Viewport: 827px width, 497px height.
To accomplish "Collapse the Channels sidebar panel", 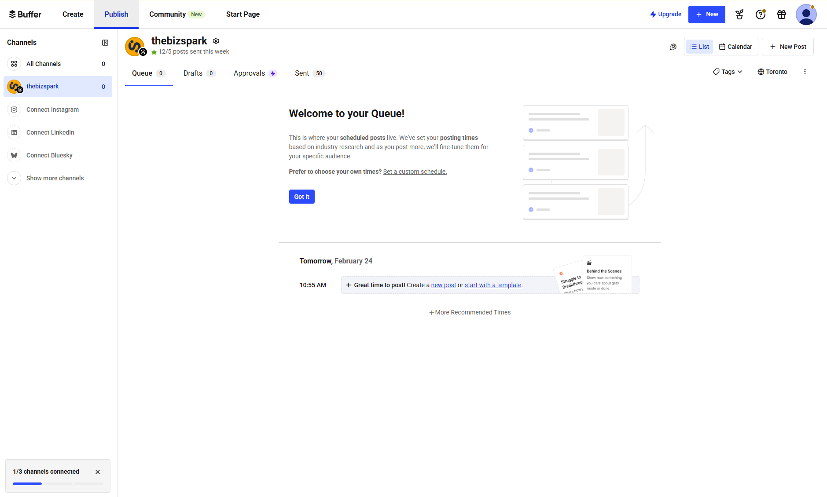I will pyautogui.click(x=105, y=43).
